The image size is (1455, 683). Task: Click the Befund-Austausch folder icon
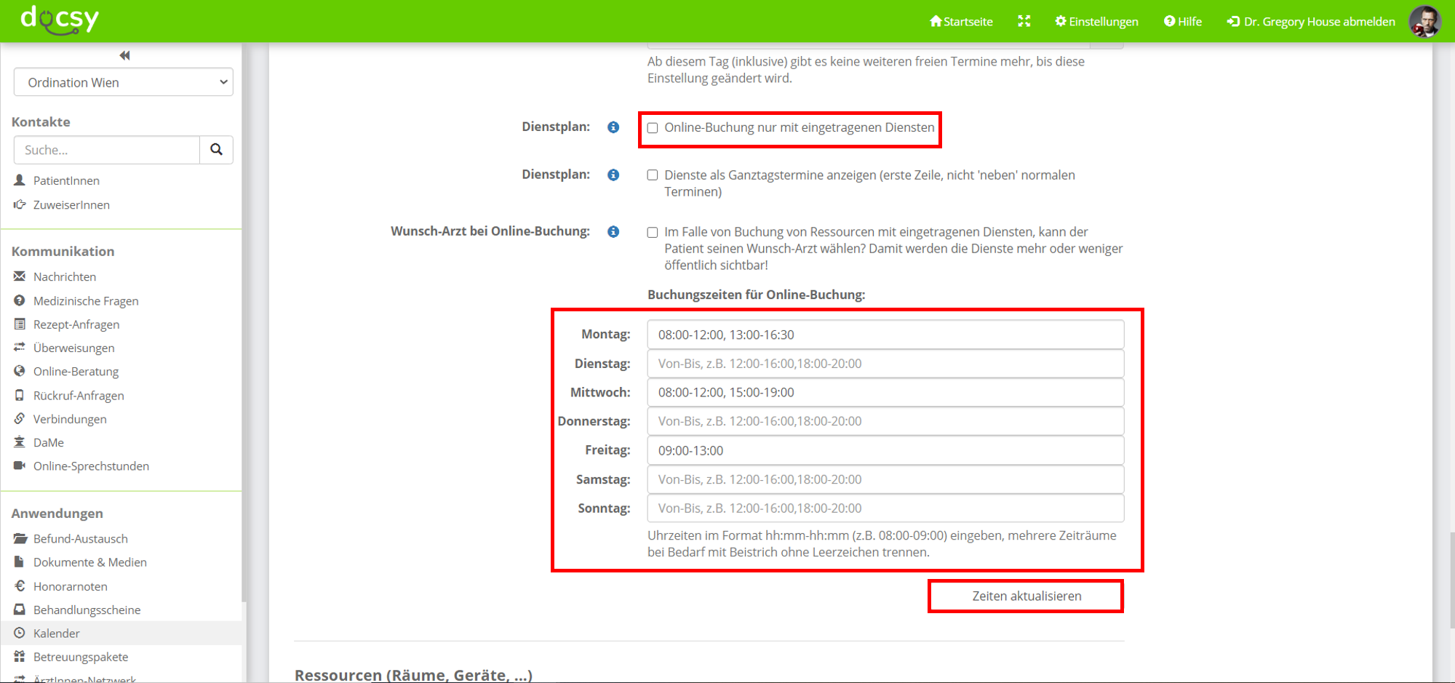pos(20,538)
